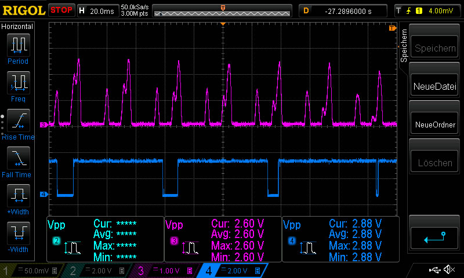Viewport: 464px width, 278px height.
Task: Click channel 4 Max: 2.88 V value
Action: pyautogui.click(x=367, y=246)
